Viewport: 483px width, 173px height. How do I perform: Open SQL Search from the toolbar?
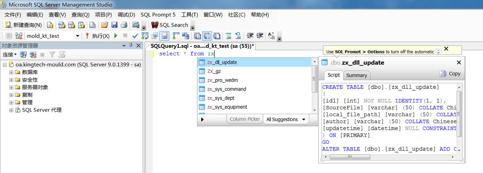point(170,25)
